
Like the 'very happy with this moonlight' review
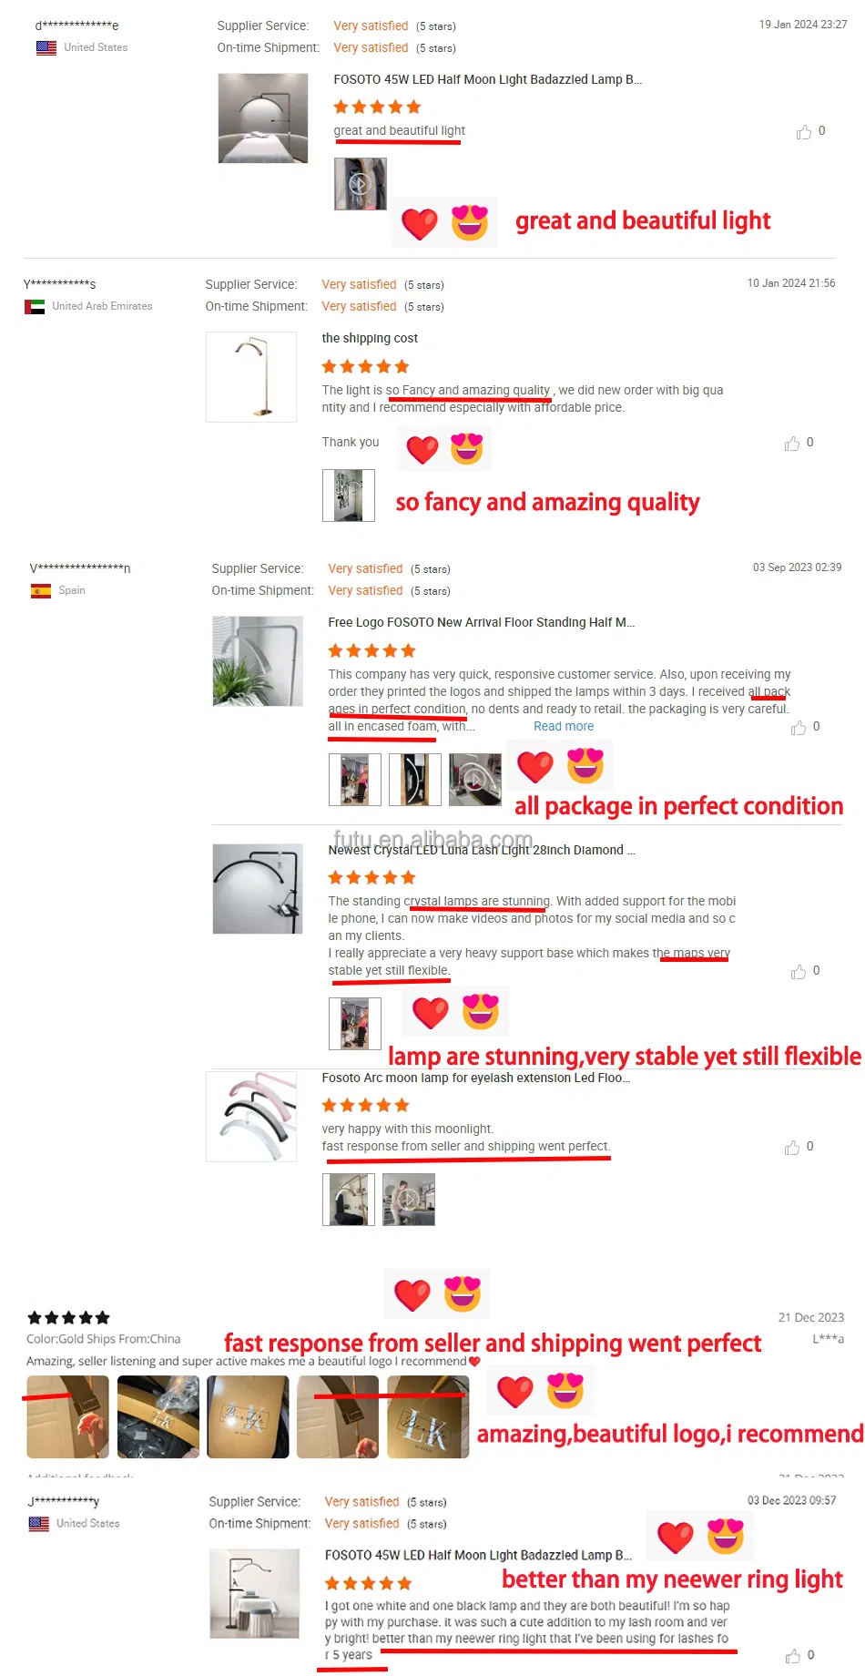click(792, 1148)
